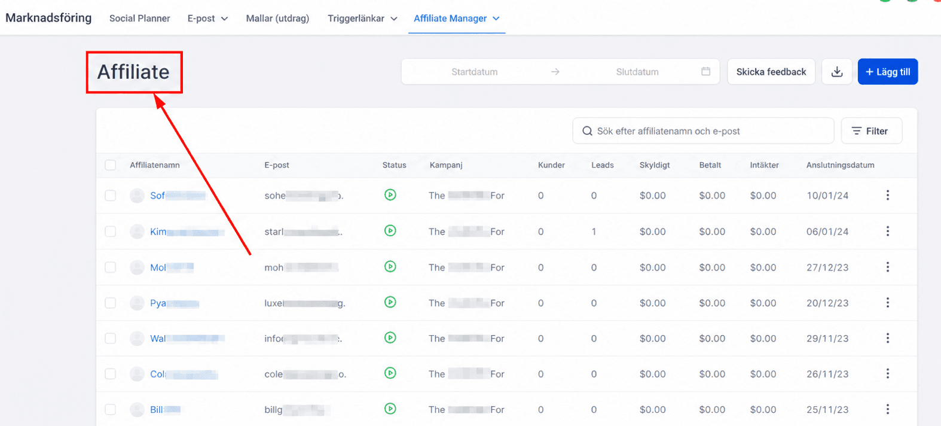Screen dimensions: 941x426
Task: Click the Intäkter column header
Action: pos(764,165)
